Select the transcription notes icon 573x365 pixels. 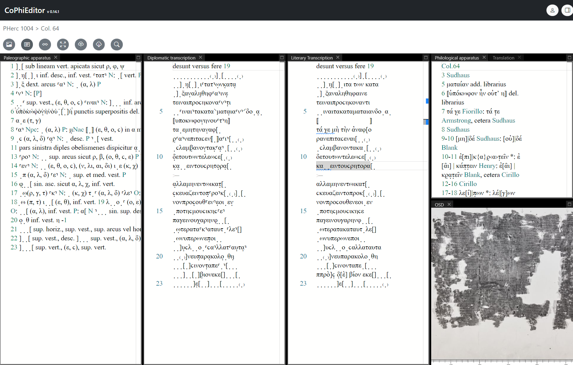point(27,44)
